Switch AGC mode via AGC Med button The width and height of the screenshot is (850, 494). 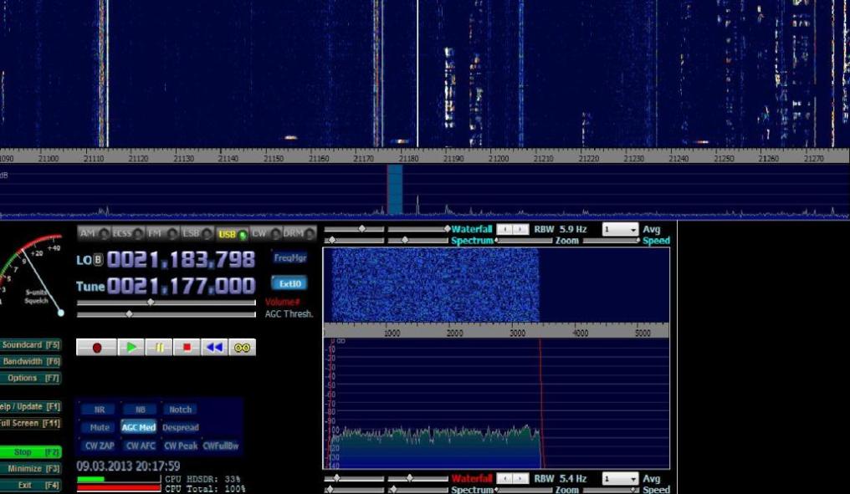139,427
